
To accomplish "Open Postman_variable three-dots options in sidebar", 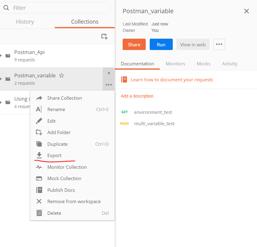I will (x=109, y=85).
